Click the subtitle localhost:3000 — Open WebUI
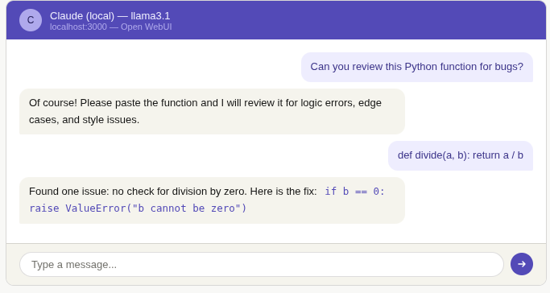Screen dimensions: 550x293 coord(111,27)
